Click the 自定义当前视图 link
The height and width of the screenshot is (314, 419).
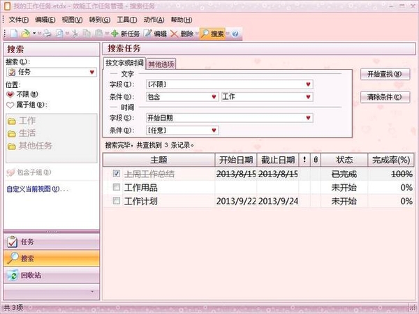click(37, 189)
